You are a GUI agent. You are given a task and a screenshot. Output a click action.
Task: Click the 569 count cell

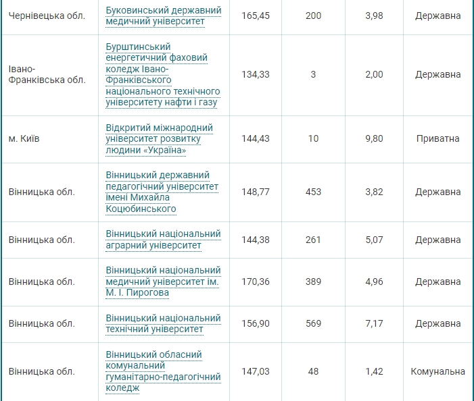pyautogui.click(x=313, y=323)
